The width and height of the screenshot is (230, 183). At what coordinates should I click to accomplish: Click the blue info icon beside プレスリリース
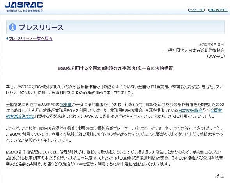(12, 27)
